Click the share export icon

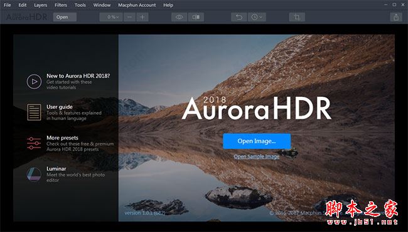(x=396, y=17)
